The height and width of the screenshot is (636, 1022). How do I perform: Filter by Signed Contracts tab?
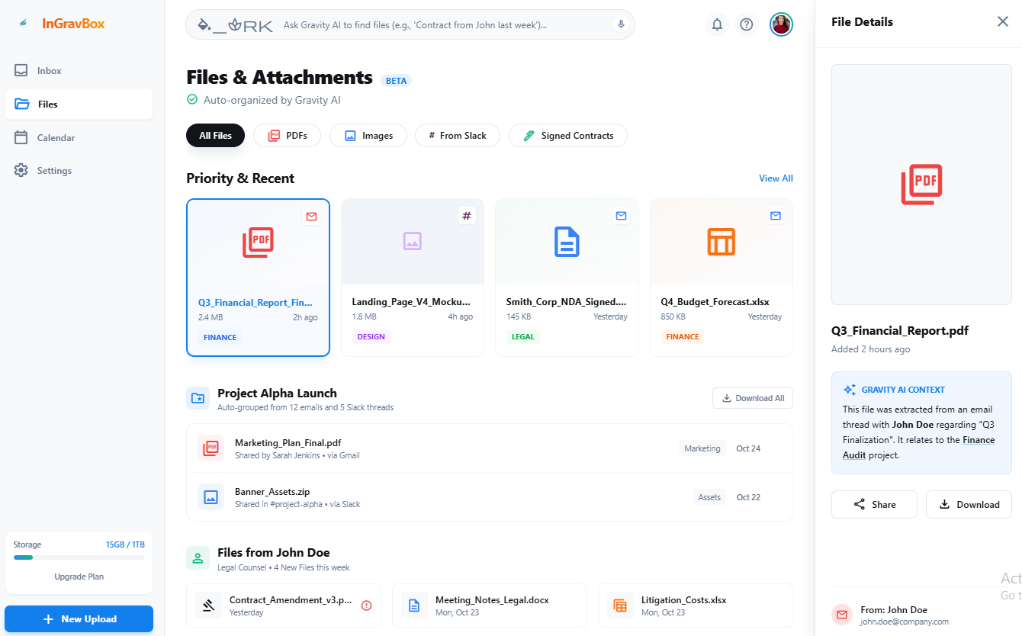click(x=568, y=136)
